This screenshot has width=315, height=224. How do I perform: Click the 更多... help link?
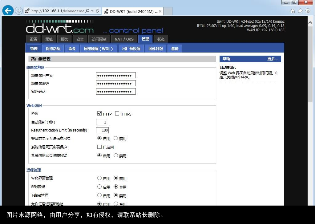click(x=273, y=59)
